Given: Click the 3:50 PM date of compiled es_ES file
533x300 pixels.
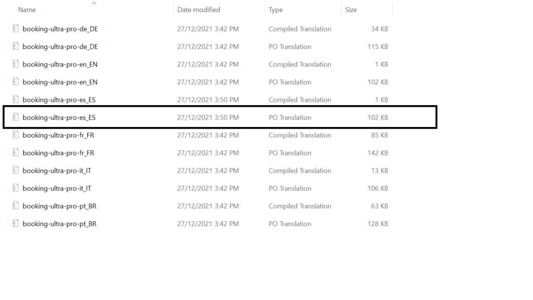Looking at the screenshot, I should (x=208, y=99).
